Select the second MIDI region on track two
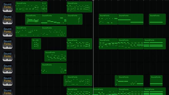Image resolution: width=169 pixels, height=95 pixels. coord(54,19)
